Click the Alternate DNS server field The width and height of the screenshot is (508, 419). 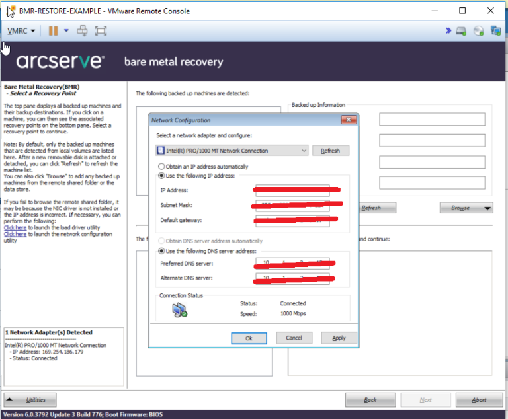pos(292,278)
